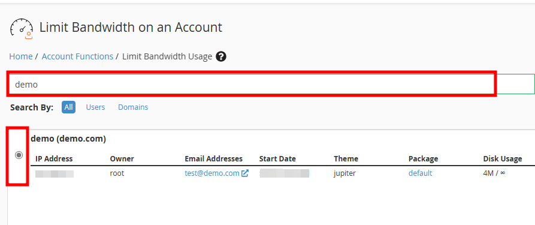The image size is (535, 225).
Task: Click the bandwidth gauge icon beside title
Action: [22, 29]
